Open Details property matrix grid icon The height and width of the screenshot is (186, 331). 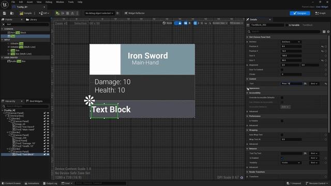click(x=324, y=32)
